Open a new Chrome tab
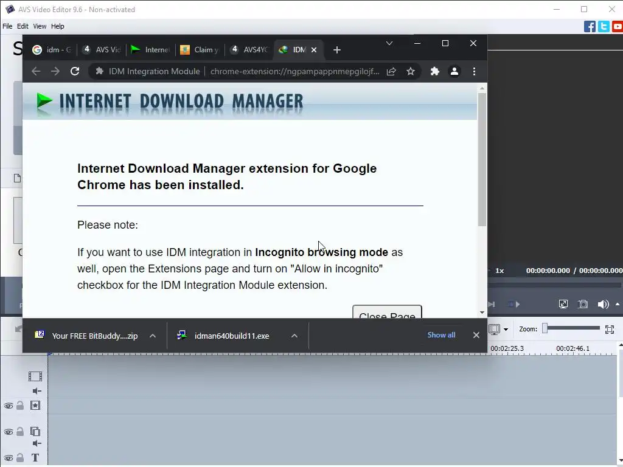The height and width of the screenshot is (467, 623). [337, 50]
